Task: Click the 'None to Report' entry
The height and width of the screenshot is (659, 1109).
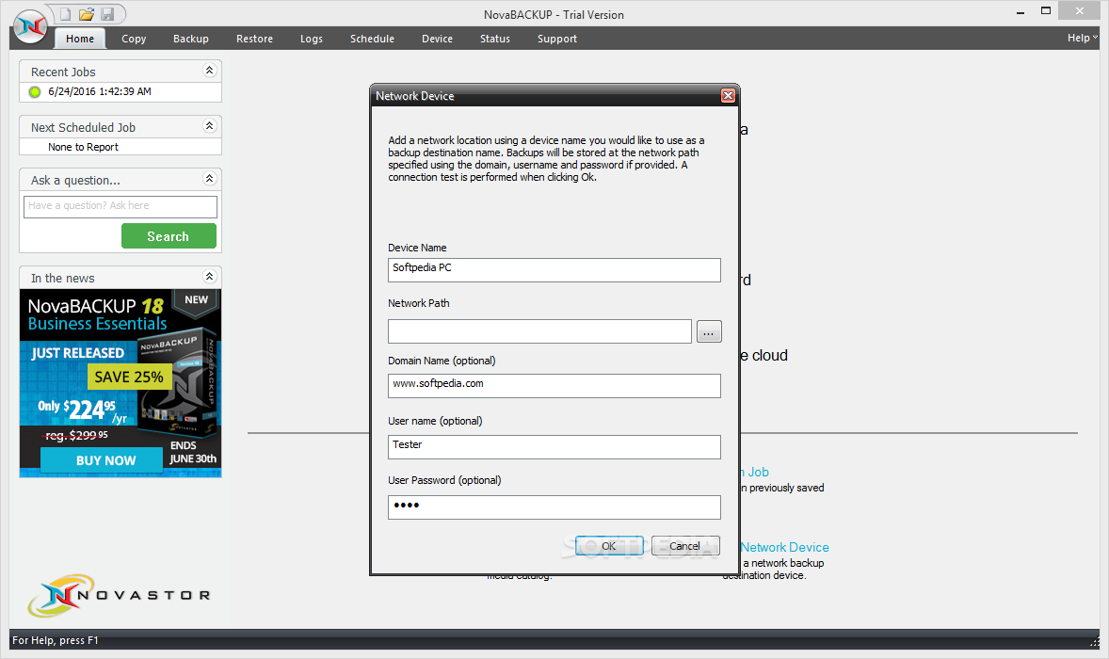Action: [x=83, y=147]
